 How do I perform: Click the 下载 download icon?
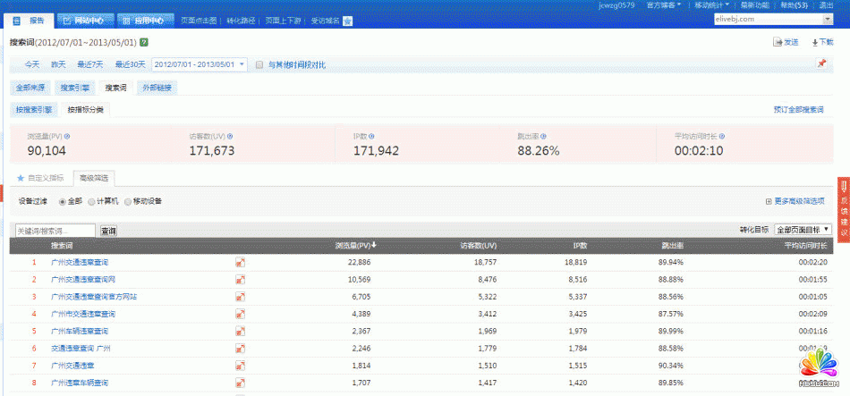(x=815, y=42)
